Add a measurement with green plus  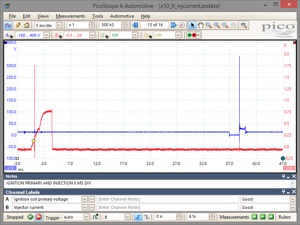(255, 217)
